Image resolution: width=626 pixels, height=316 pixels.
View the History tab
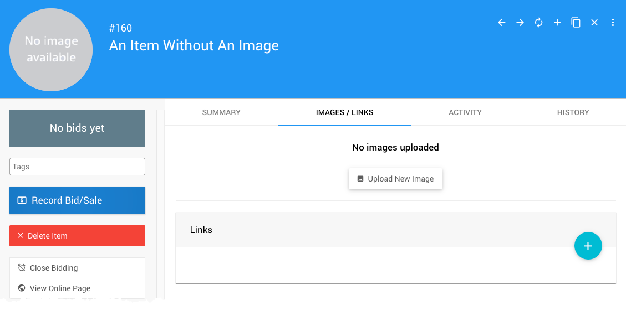tap(573, 112)
